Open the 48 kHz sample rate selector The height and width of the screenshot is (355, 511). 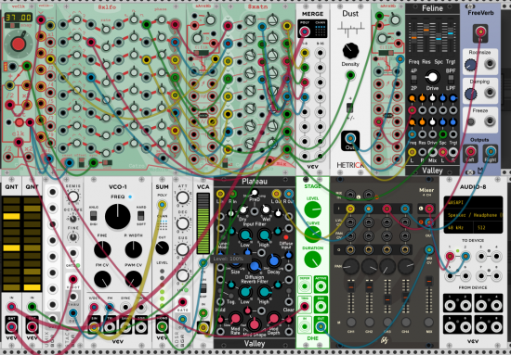pyautogui.click(x=458, y=228)
